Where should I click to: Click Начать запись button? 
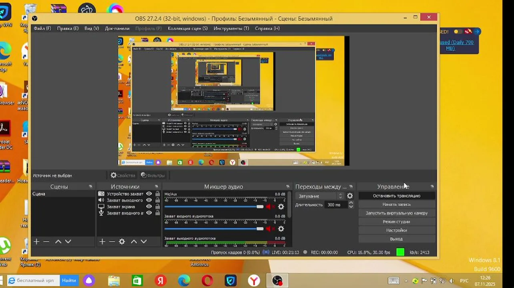tap(396, 204)
